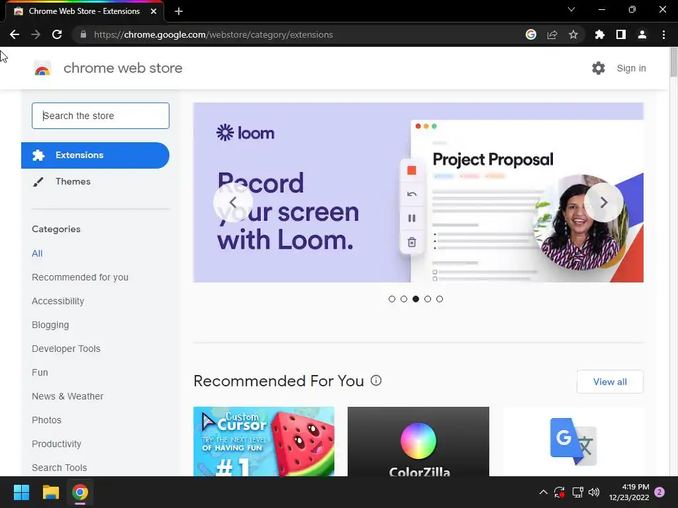Open notification center badge
678x508 pixels.
(x=659, y=492)
